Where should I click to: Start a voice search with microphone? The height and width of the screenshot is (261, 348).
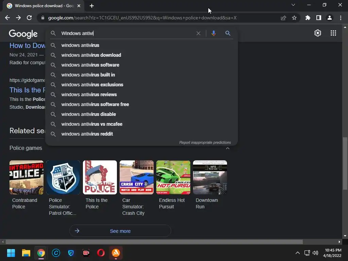pos(214,33)
